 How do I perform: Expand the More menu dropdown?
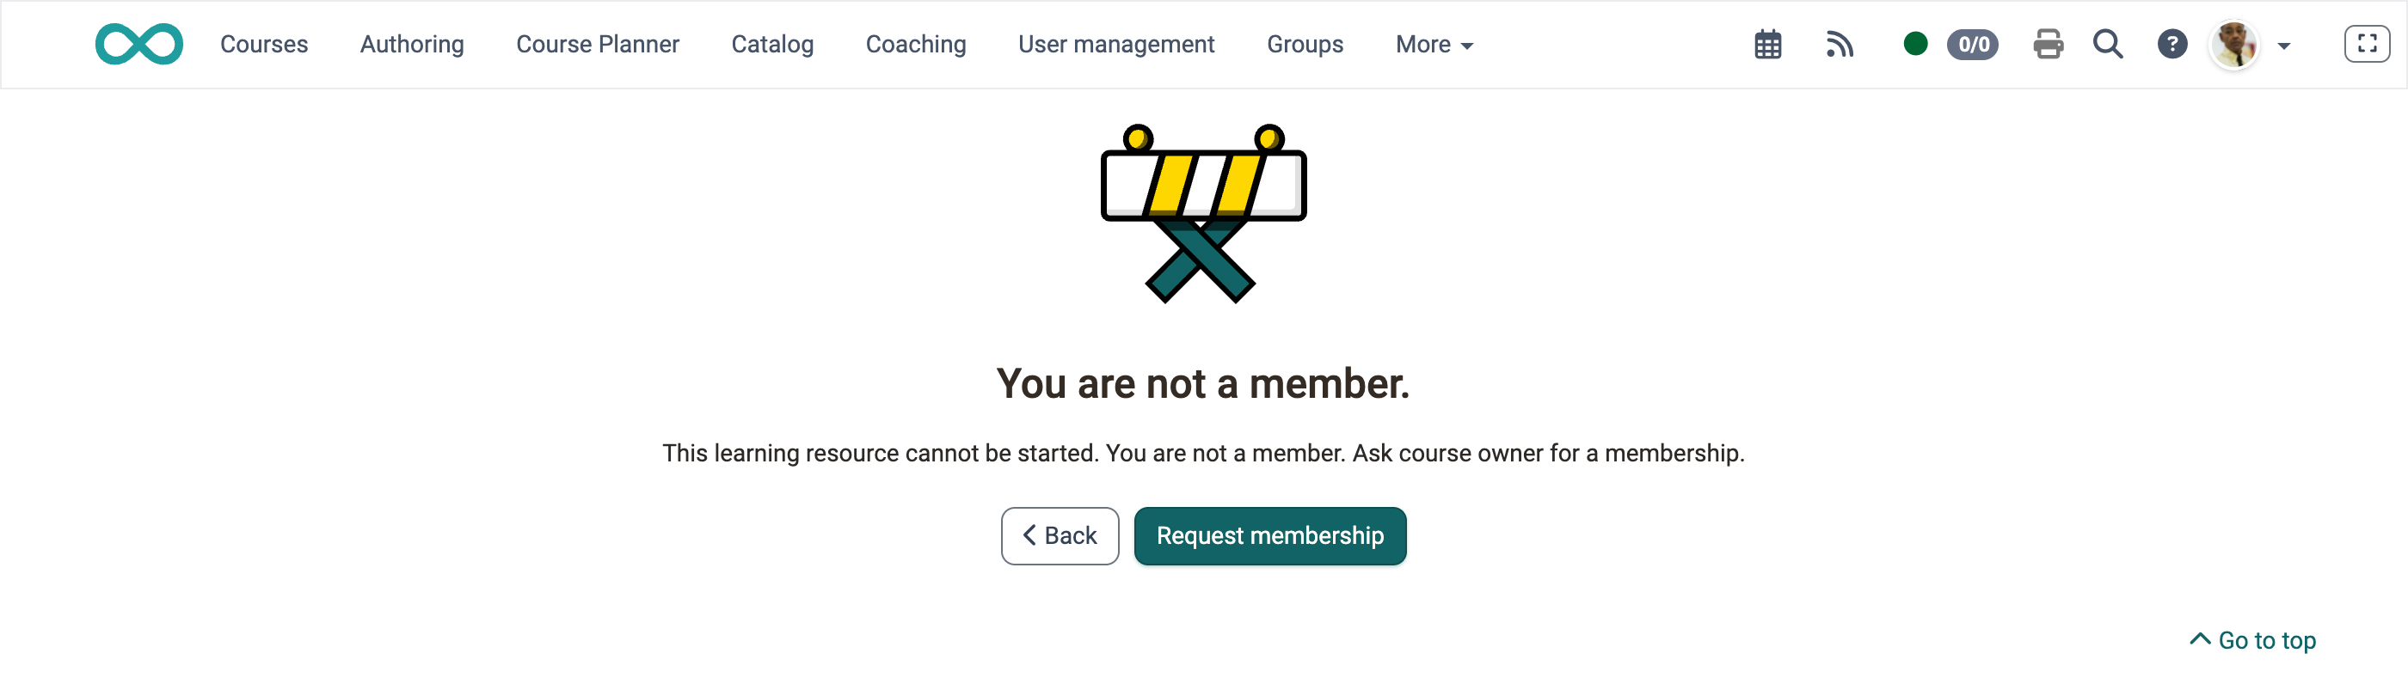[x=1434, y=44]
